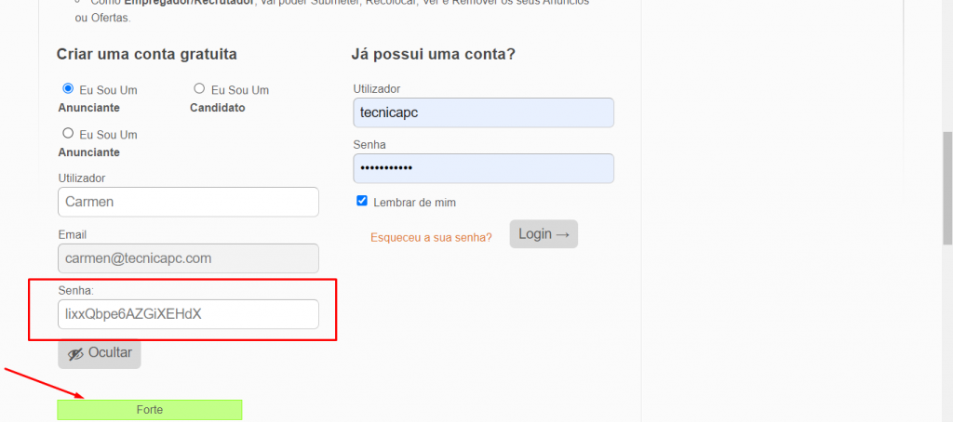Select the already-checked Eu Sou Um Anunciante radio
Viewport: 953px width, 422px height.
68,88
